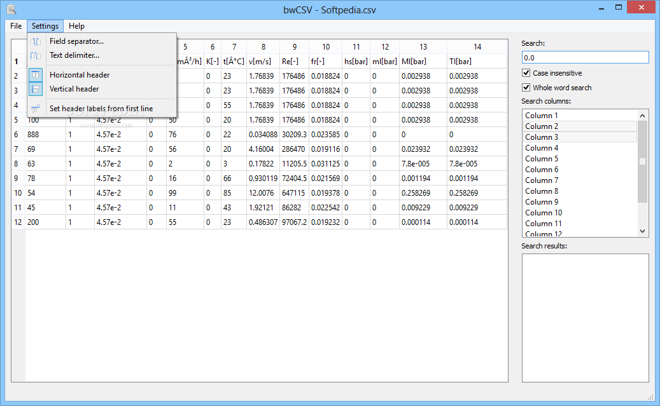
Task: Click cell with value 0.031125
Action: point(326,164)
